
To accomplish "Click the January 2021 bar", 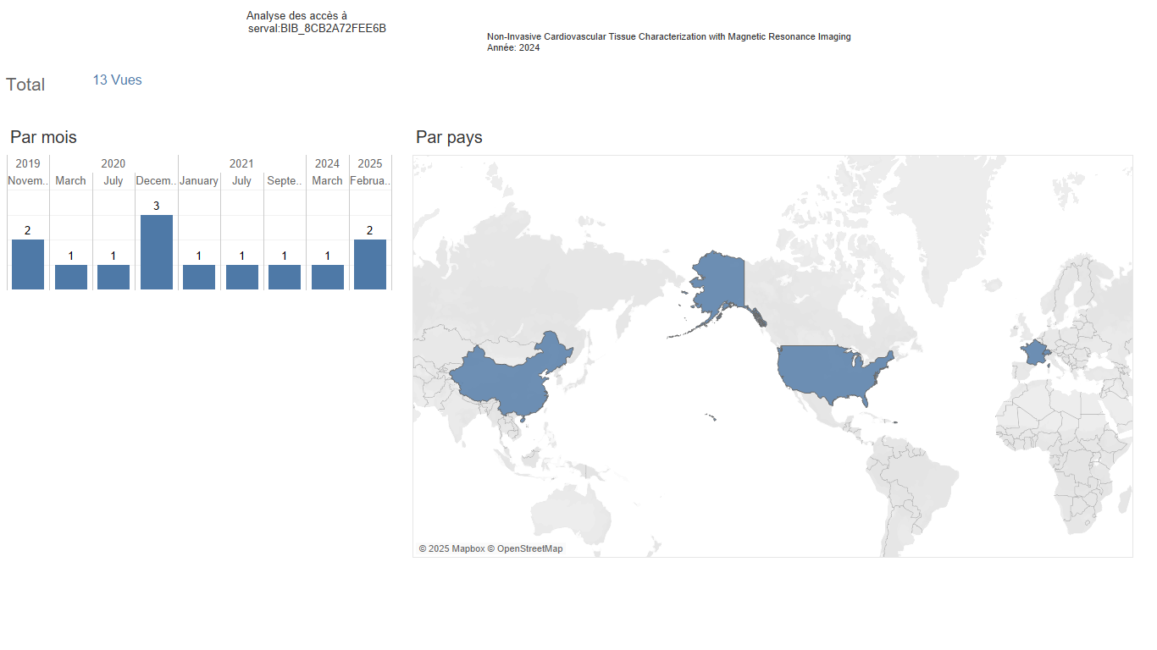I will 199,278.
